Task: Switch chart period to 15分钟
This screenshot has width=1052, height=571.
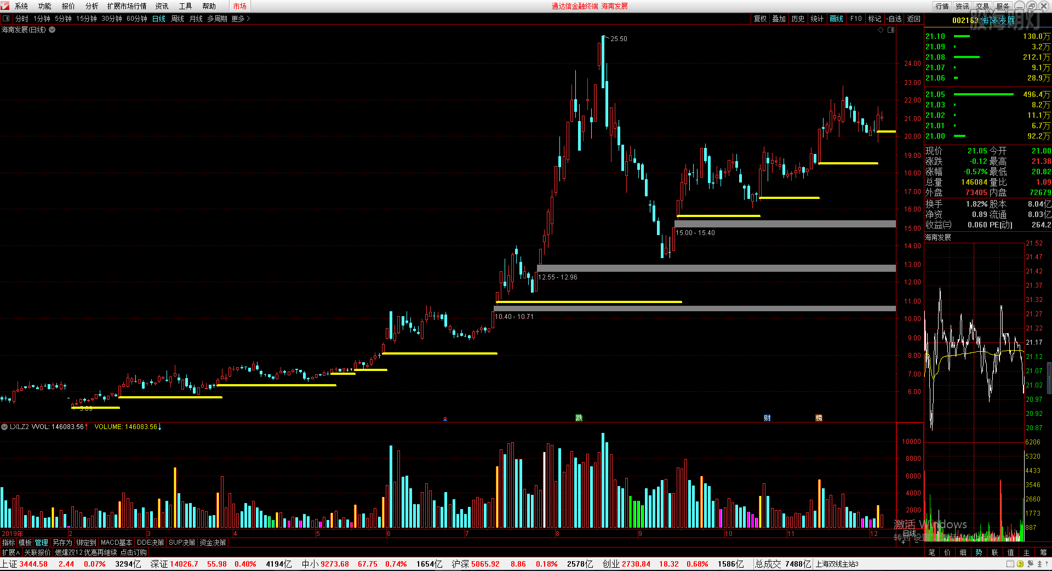Action: (x=87, y=19)
